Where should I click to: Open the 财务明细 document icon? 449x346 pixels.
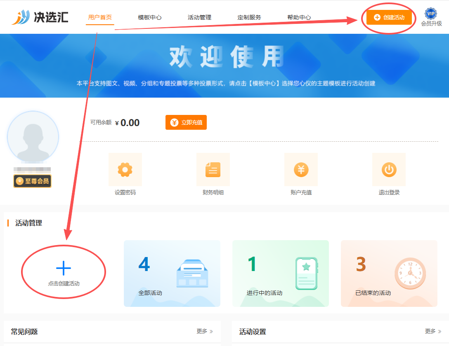(x=213, y=169)
